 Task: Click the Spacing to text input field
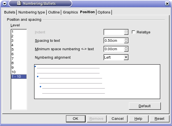point(114,41)
